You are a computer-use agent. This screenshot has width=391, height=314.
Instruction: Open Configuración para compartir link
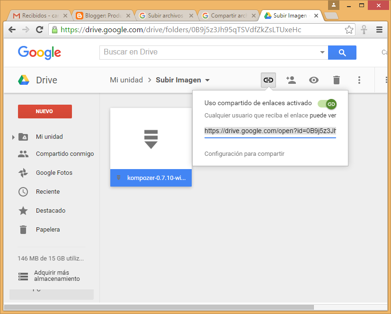coord(244,153)
